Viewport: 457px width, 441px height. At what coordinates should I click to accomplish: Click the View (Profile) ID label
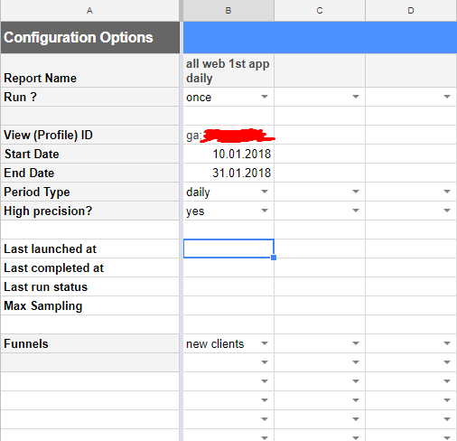(48, 135)
